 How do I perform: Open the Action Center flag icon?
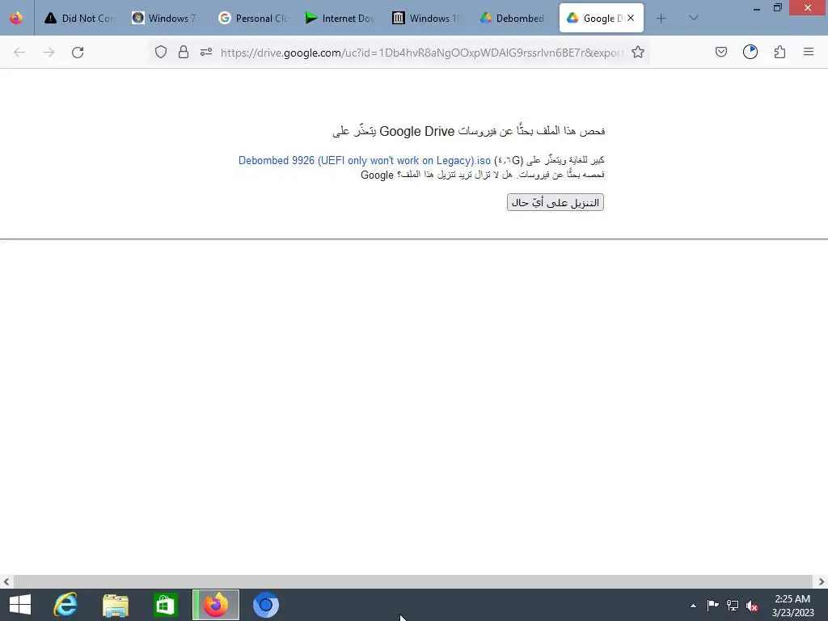pos(713,605)
